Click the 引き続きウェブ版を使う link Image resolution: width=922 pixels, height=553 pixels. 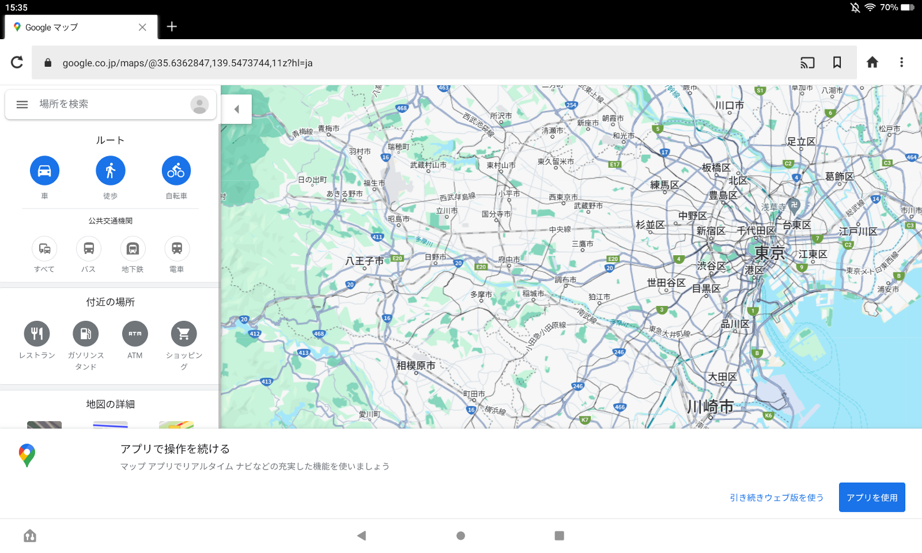776,497
